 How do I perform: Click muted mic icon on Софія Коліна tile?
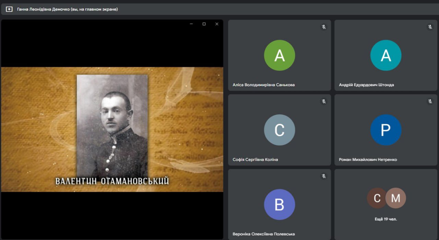pos(323,101)
